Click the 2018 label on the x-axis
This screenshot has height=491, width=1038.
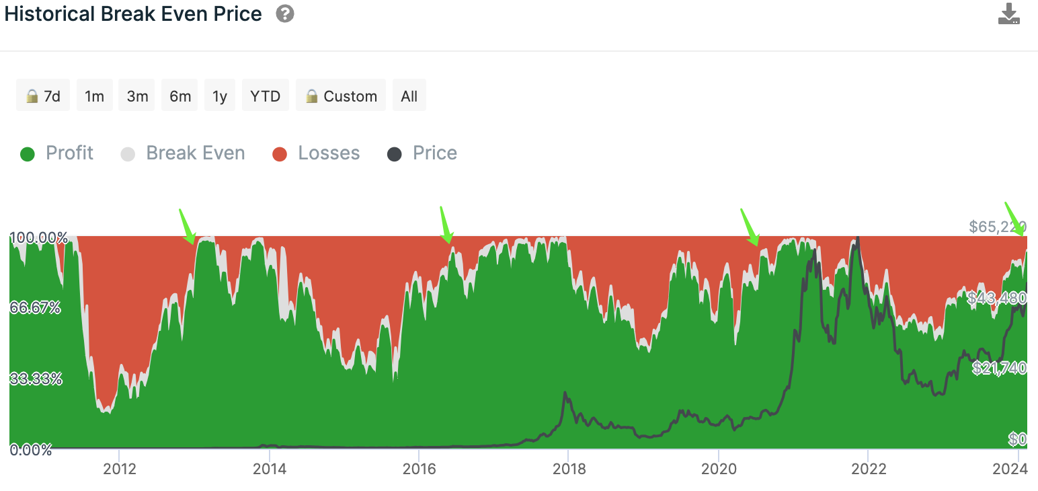tap(569, 469)
